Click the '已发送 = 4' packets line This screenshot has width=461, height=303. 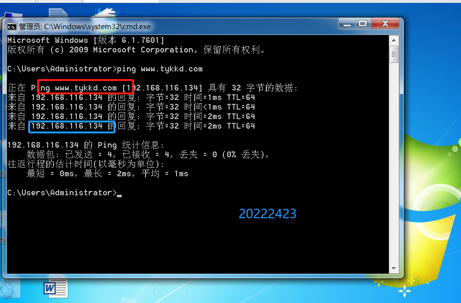[147, 154]
